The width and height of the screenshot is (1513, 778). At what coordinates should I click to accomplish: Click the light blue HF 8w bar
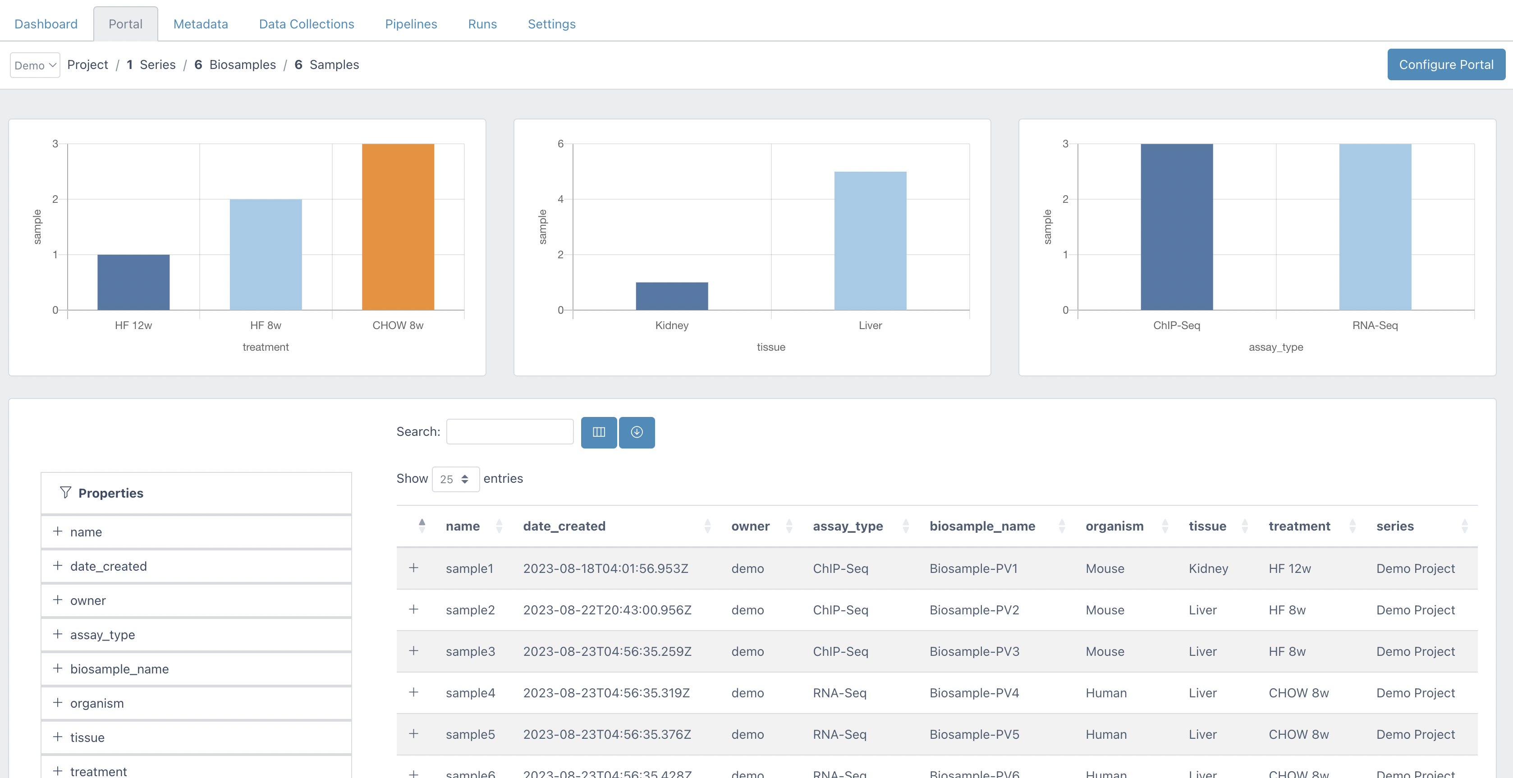266,255
